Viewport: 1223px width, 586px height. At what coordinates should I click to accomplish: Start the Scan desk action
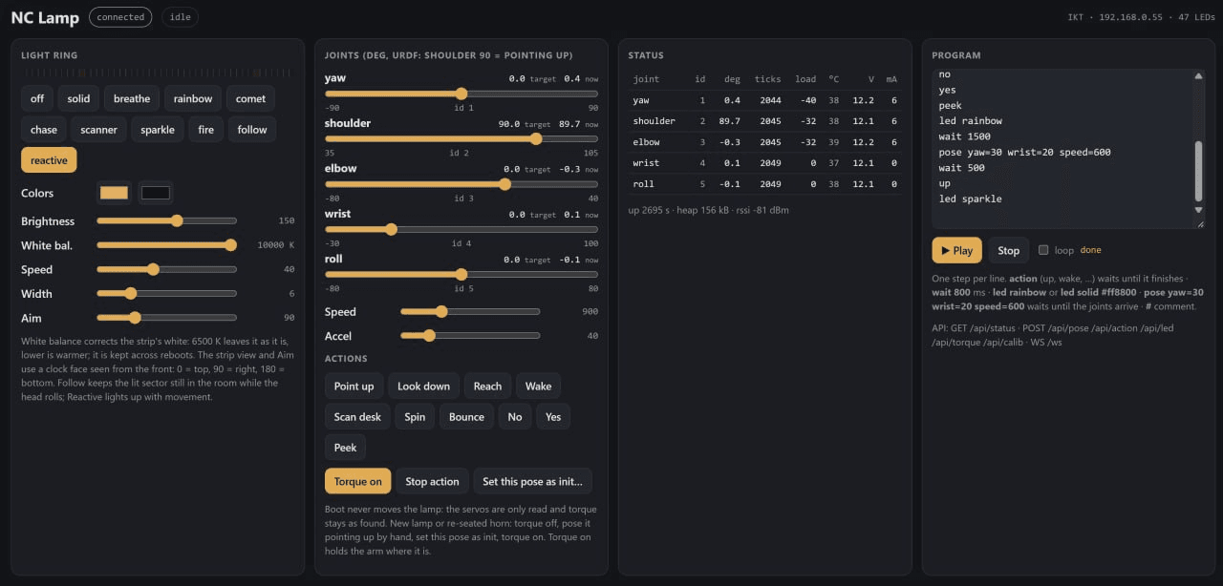pyautogui.click(x=357, y=416)
